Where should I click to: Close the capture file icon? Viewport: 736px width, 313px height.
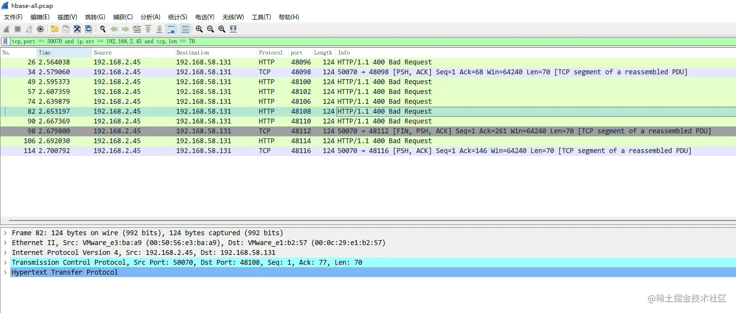point(77,29)
